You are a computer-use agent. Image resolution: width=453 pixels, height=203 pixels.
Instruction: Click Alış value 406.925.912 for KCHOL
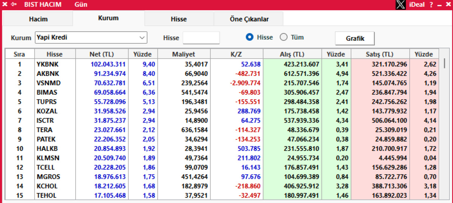coord(301,186)
